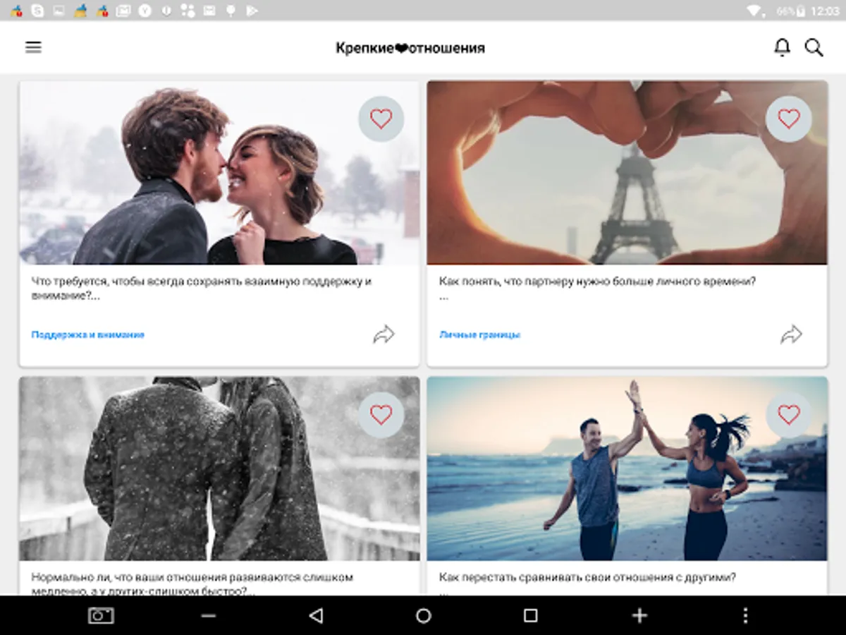The height and width of the screenshot is (635, 846).
Task: Read article 'Как понять, что партнеру нужно…'
Action: 597,281
